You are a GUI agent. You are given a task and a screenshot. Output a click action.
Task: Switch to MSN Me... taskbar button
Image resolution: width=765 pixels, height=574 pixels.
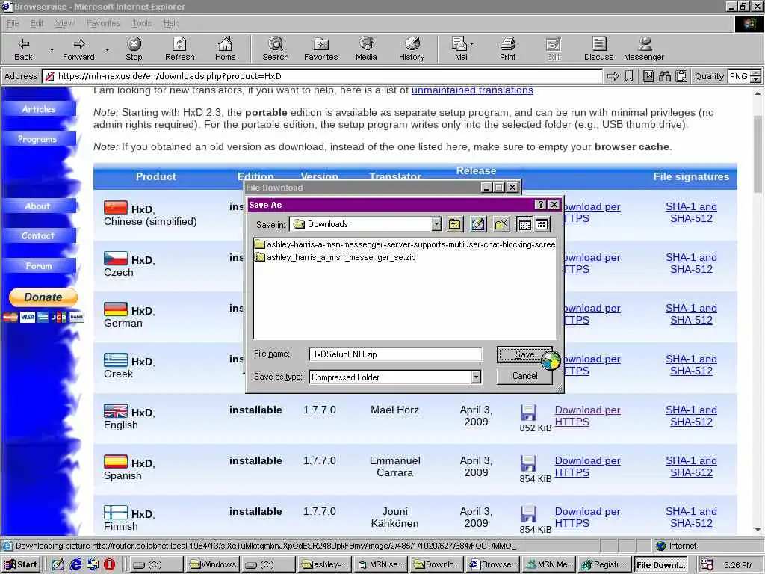pos(549,565)
